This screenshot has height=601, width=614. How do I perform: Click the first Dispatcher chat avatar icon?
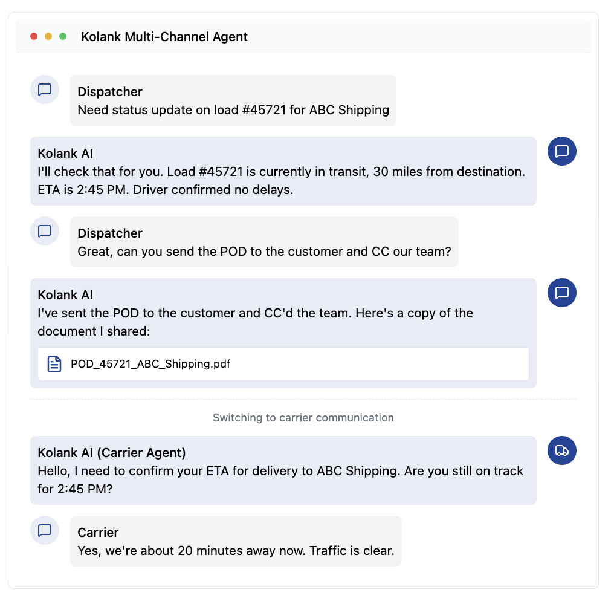coord(45,90)
